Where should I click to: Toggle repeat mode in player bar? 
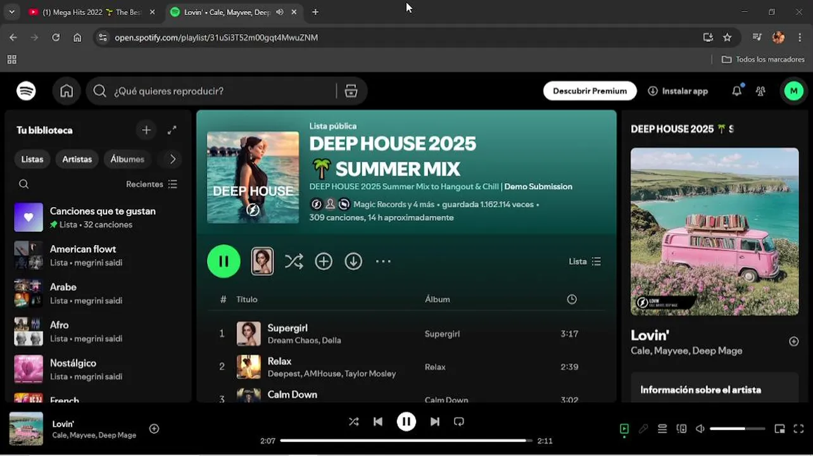459,421
